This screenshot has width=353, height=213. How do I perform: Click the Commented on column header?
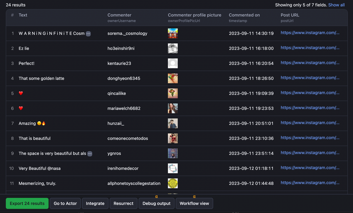pos(244,15)
